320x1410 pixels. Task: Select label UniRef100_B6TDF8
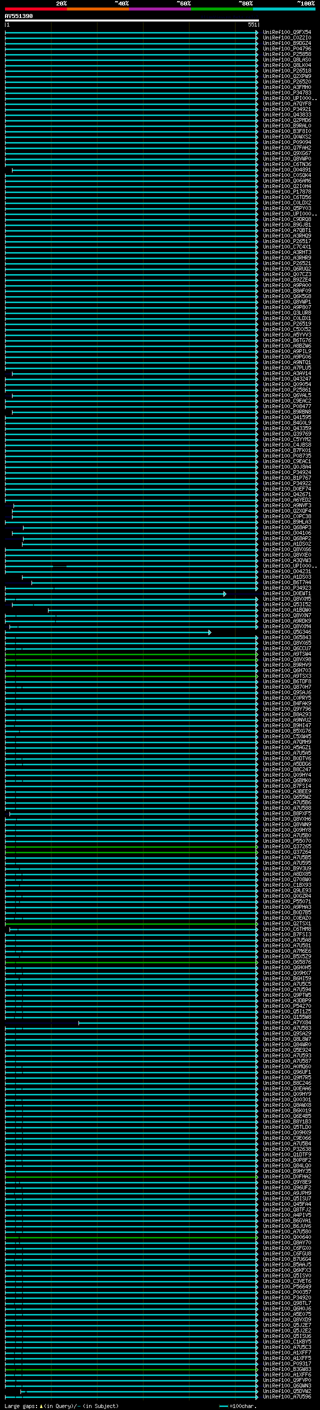point(286,681)
